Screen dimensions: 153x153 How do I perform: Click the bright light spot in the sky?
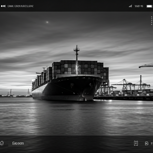coord(47,22)
